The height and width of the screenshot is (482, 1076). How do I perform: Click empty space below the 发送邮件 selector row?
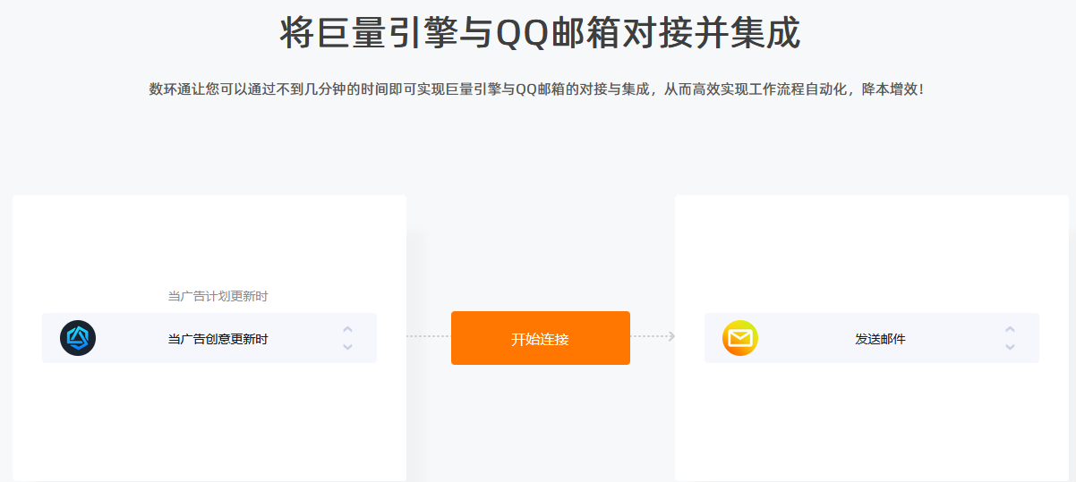[871, 420]
